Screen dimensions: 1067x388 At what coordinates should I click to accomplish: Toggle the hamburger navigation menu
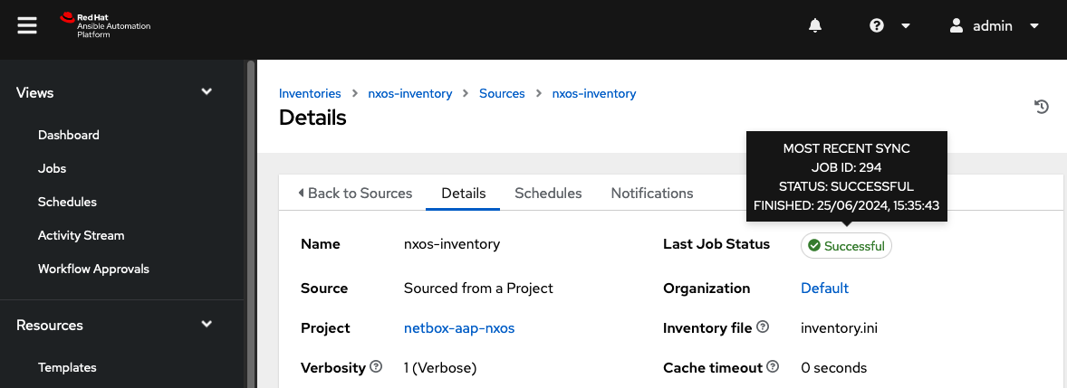27,26
